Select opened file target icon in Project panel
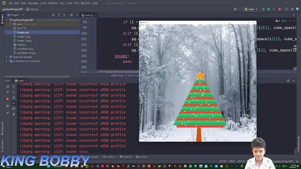 (x=53, y=15)
